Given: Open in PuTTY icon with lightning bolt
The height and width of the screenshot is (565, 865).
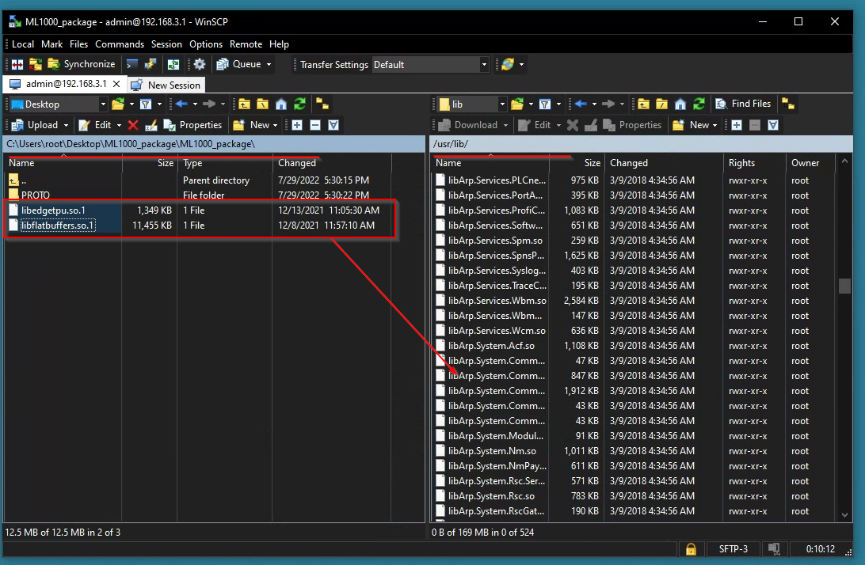Looking at the screenshot, I should [150, 65].
